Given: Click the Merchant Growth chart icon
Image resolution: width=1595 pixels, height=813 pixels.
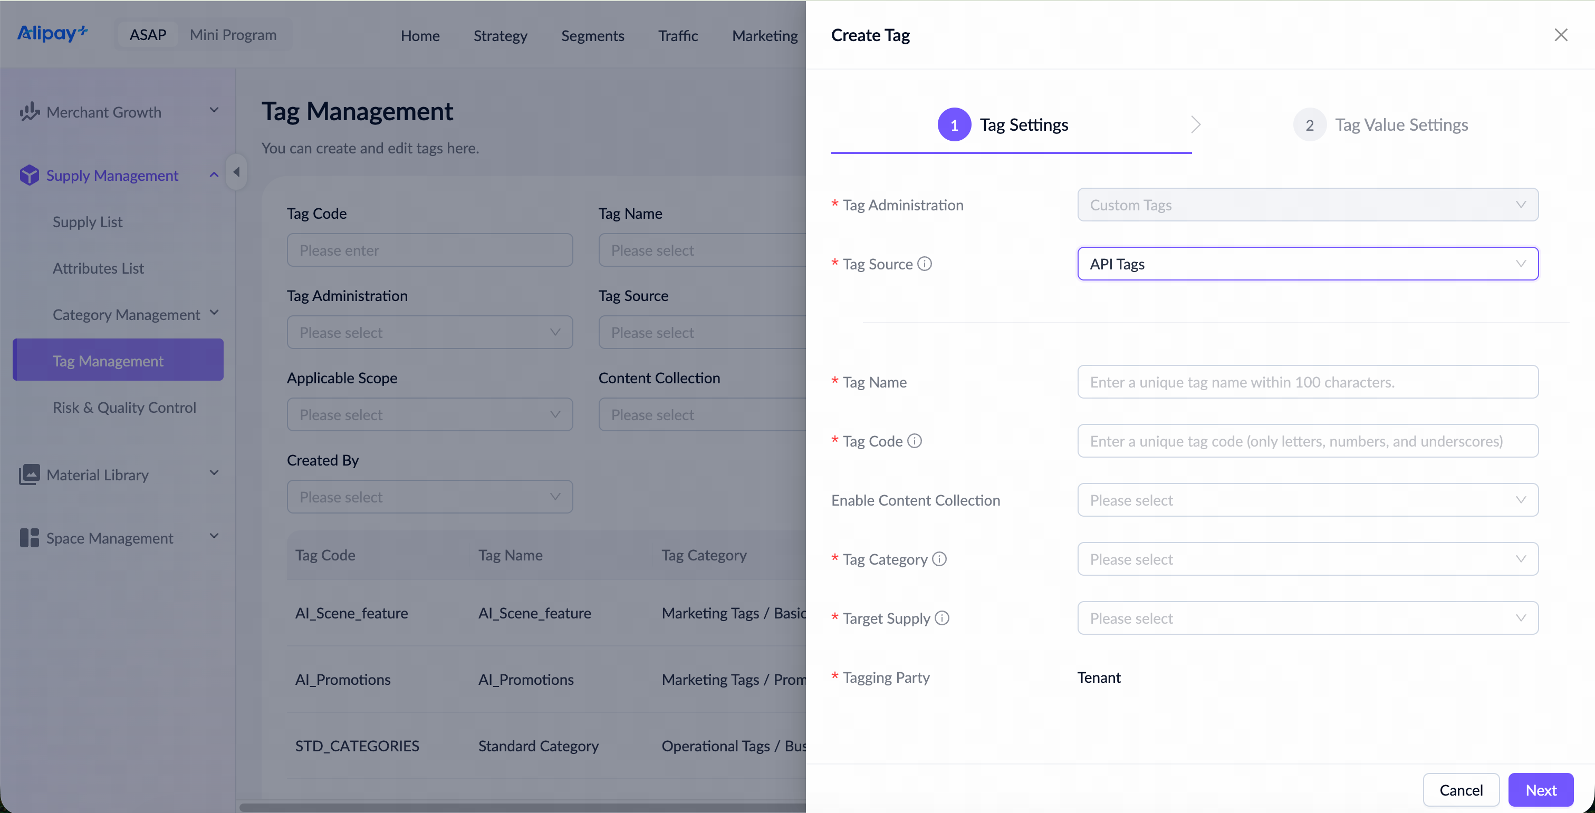Looking at the screenshot, I should coord(29,112).
